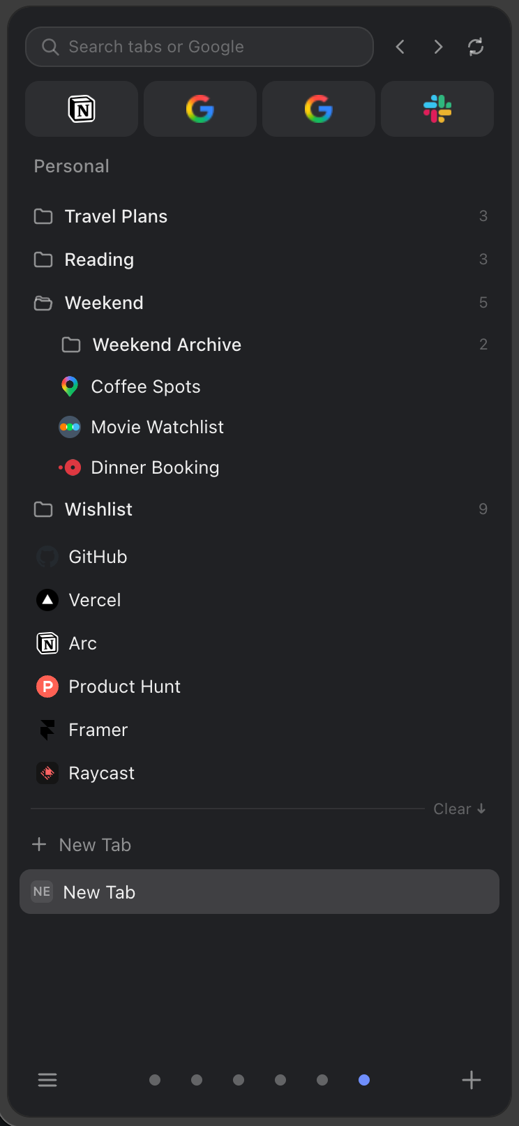This screenshot has height=1126, width=519.
Task: Open the pinned Notion tab
Action: tap(81, 109)
